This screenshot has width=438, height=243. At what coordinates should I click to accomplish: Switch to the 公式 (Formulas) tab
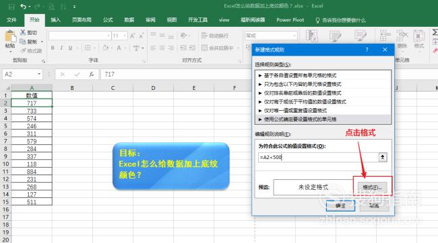[x=108, y=19]
